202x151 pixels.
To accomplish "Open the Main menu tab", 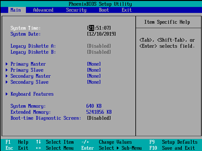I will pyautogui.click(x=15, y=10).
